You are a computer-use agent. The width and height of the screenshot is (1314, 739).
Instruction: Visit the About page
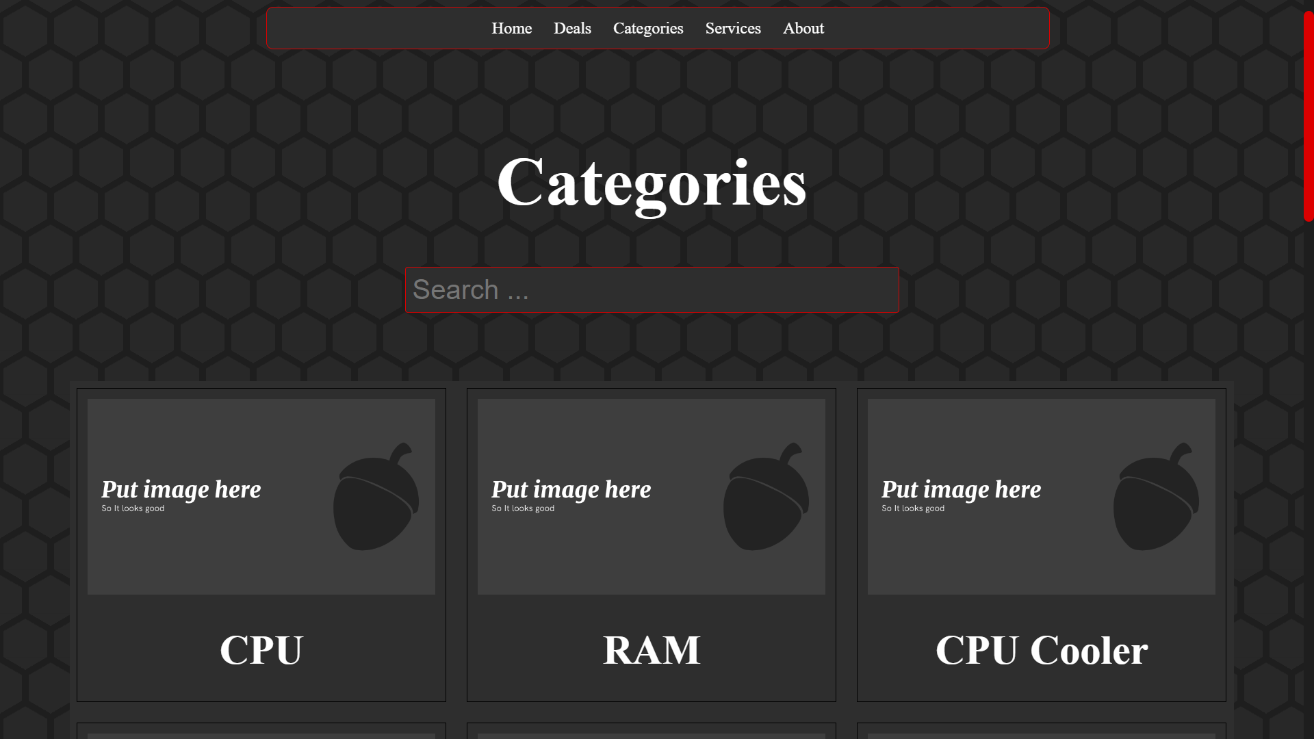point(803,28)
